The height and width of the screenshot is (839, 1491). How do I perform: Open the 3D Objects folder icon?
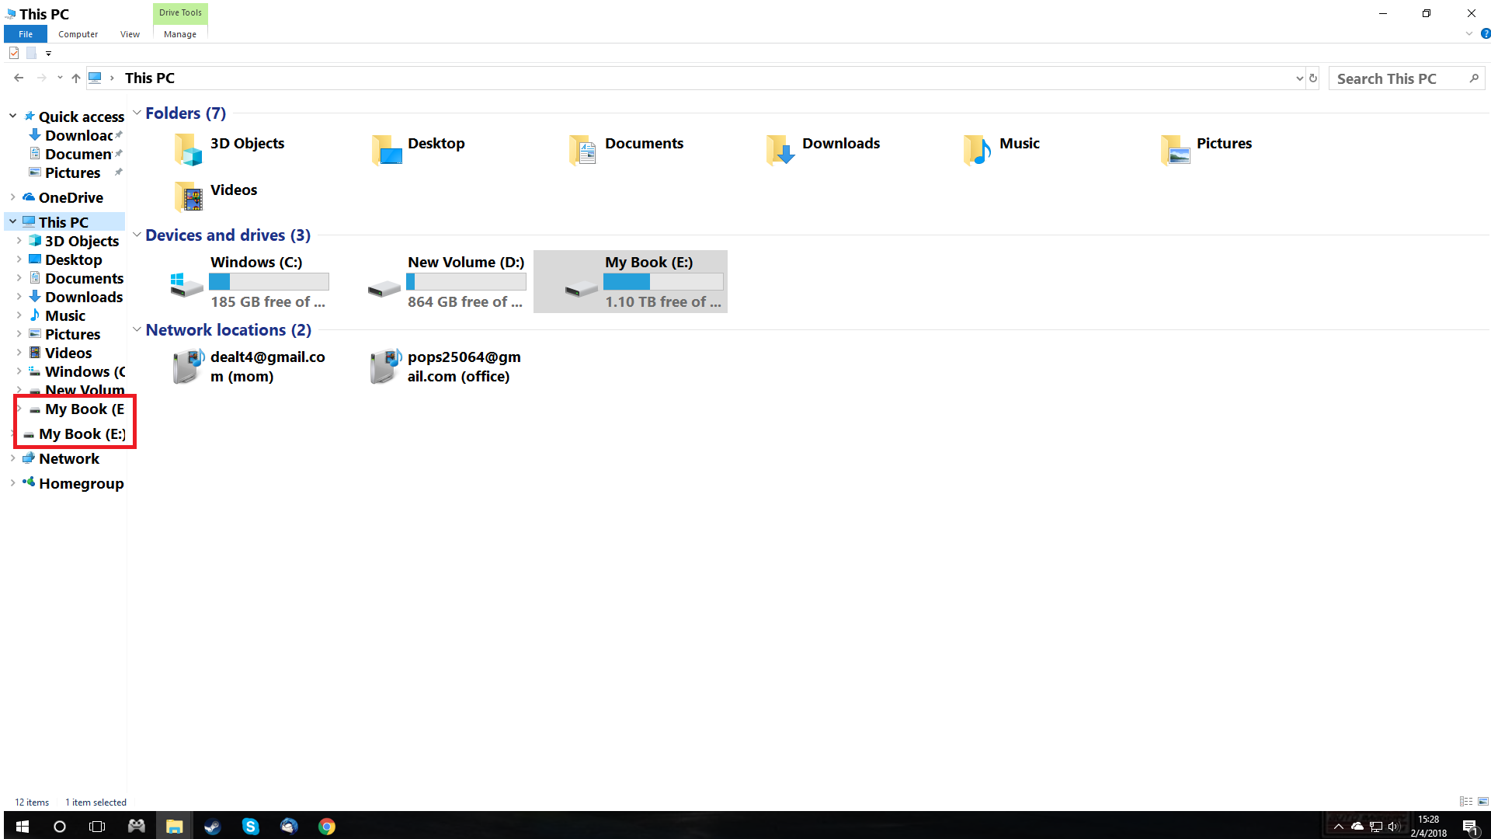pyautogui.click(x=188, y=148)
